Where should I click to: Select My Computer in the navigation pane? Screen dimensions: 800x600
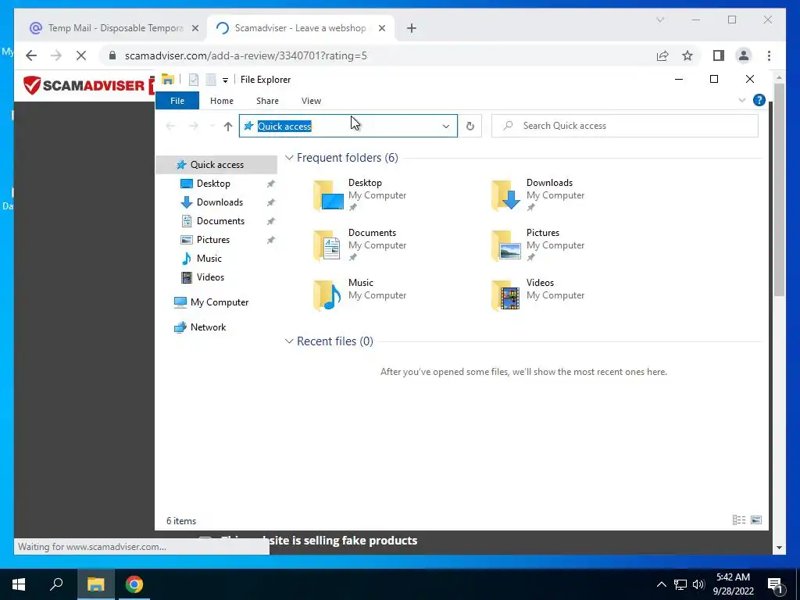click(220, 302)
